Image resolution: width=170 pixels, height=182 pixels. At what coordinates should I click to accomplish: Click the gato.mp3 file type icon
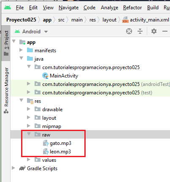point(46,143)
